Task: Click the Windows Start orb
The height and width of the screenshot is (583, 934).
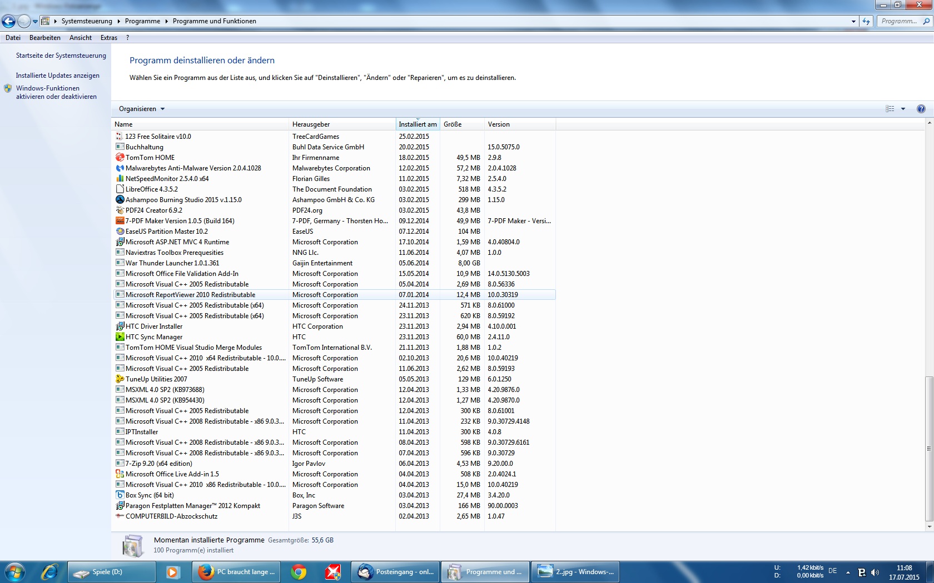Action: [14, 572]
